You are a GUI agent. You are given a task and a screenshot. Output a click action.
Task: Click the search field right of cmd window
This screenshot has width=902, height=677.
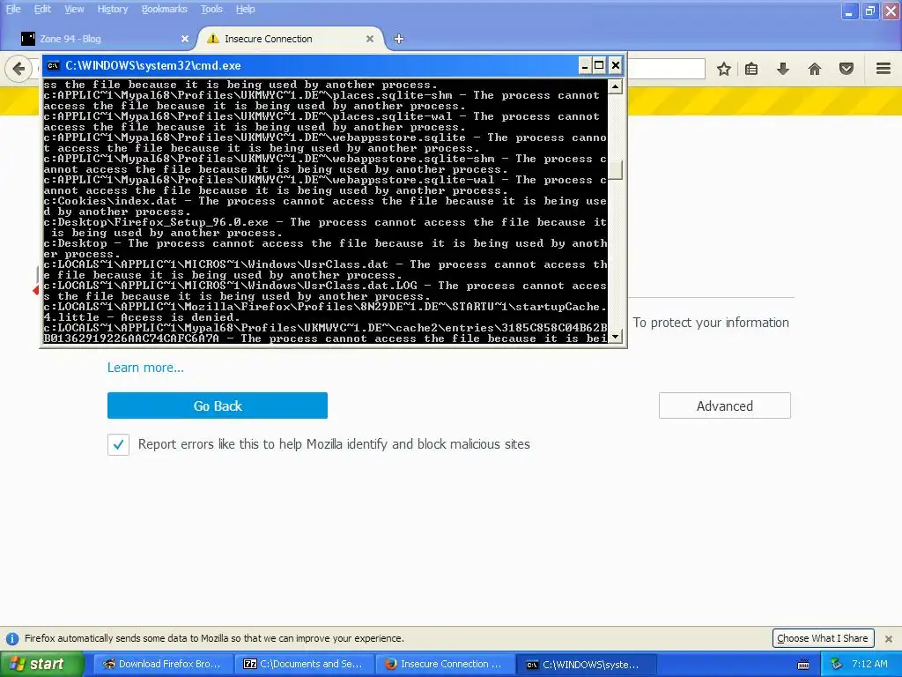(666, 69)
